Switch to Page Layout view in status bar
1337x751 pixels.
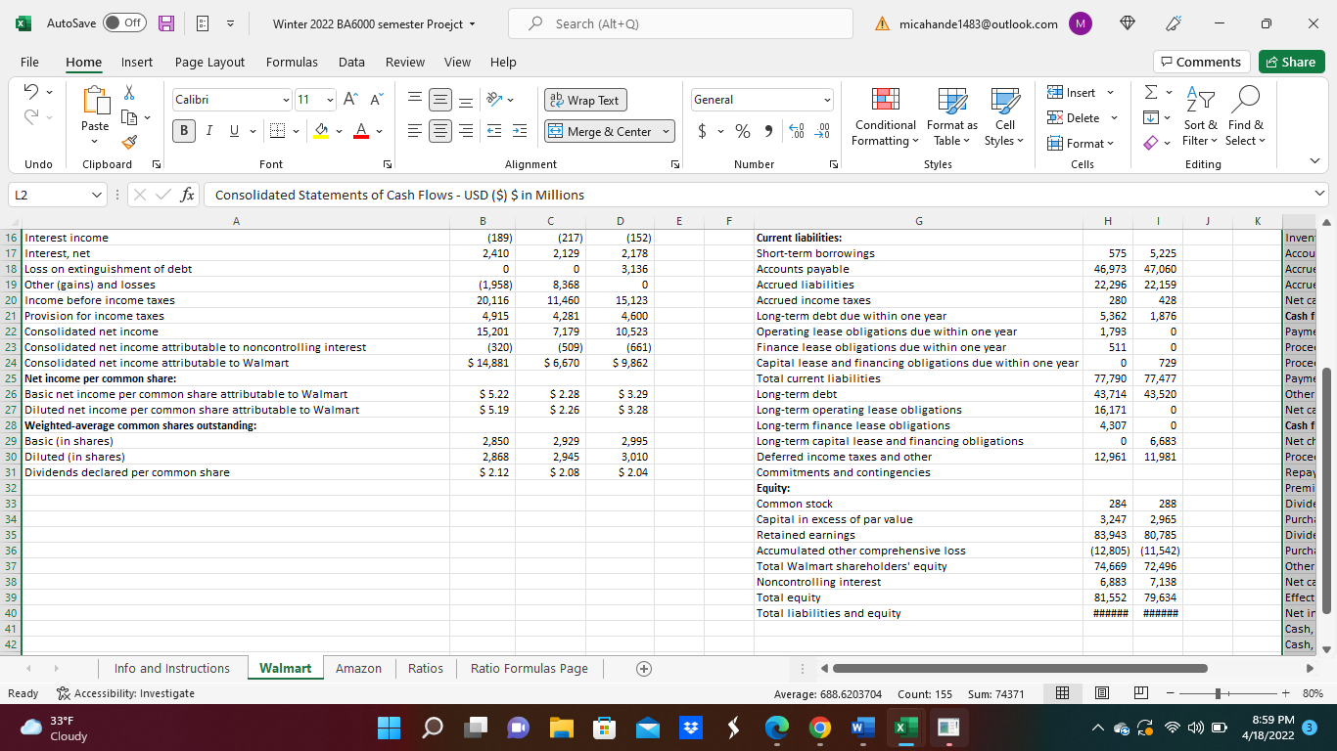(1101, 693)
